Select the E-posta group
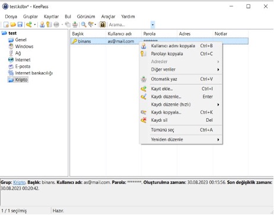 (x=23, y=66)
